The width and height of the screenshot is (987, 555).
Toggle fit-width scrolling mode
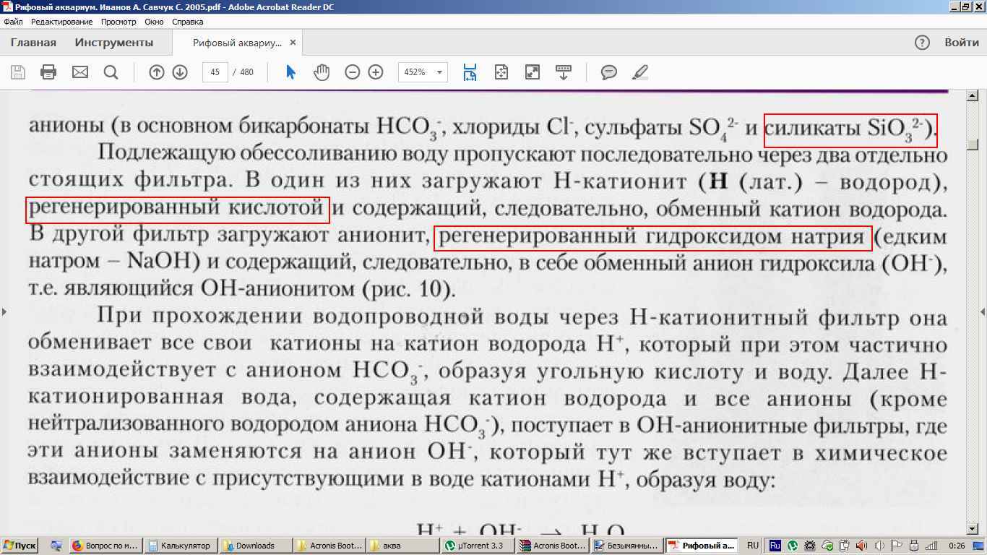point(470,72)
